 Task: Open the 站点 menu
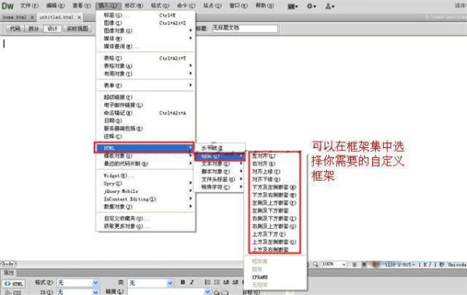(x=212, y=5)
